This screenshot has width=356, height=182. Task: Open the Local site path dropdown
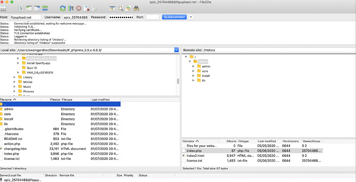coord(177,50)
